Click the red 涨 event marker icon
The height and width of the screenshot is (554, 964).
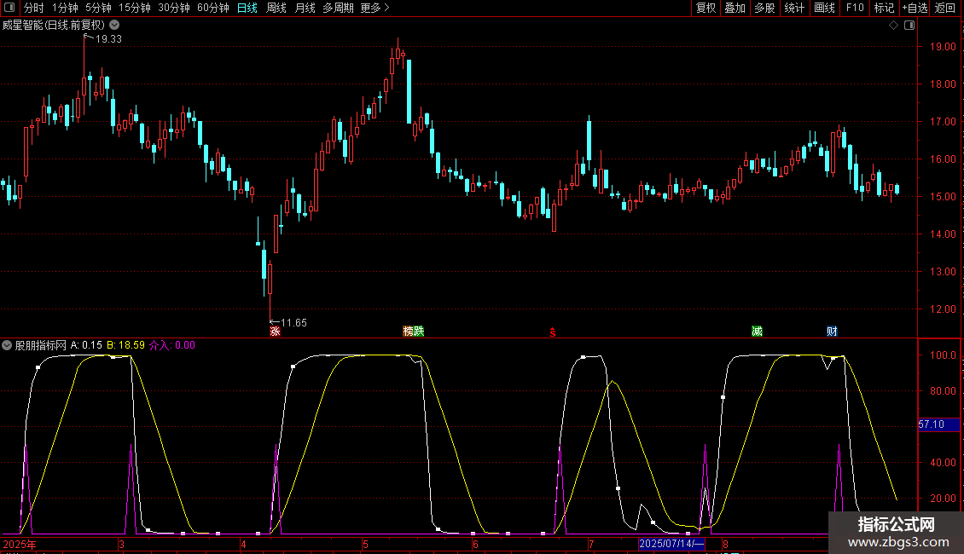(275, 331)
